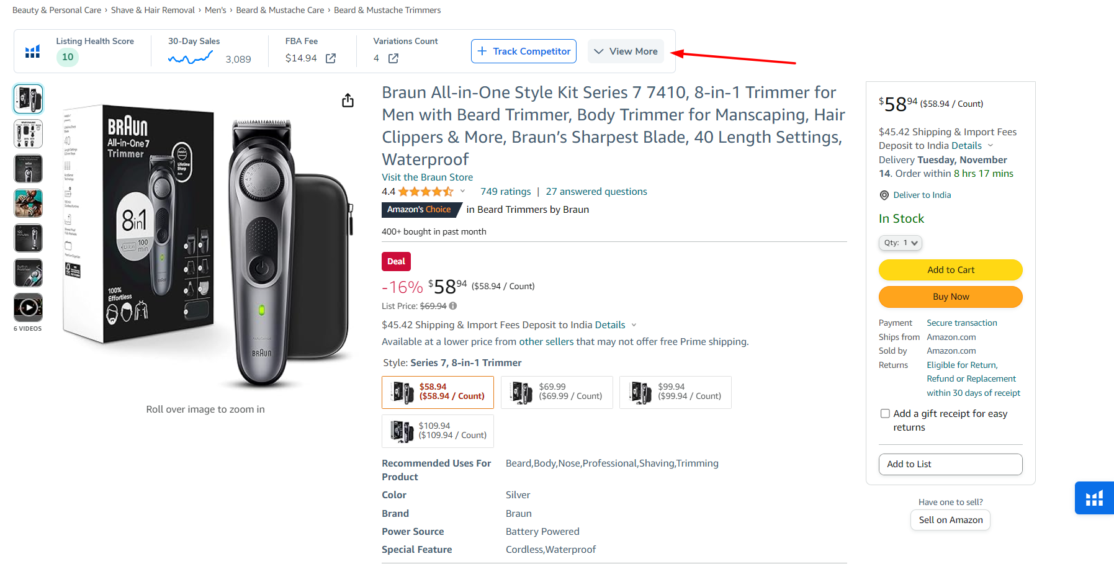Click the plus icon on Track Competitor
Image resolution: width=1114 pixels, height=564 pixels.
pyautogui.click(x=483, y=51)
